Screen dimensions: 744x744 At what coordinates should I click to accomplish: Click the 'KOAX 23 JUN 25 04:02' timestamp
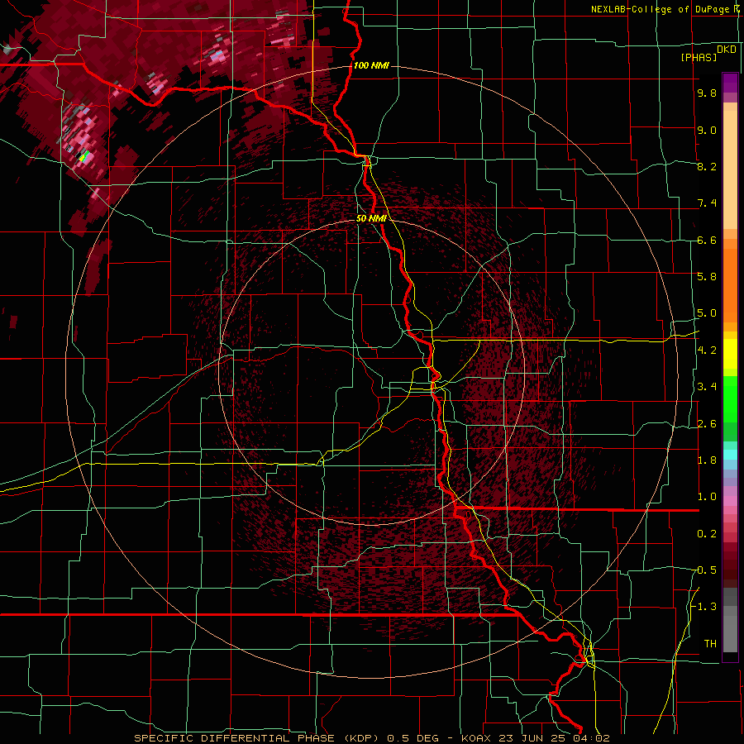pyautogui.click(x=535, y=738)
